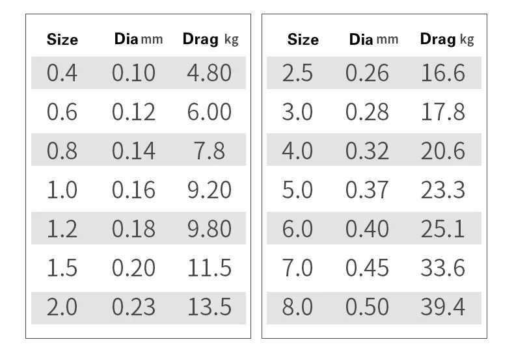This screenshot has width=514, height=355.
Task: Select the size 0.8 cell
Action: [62, 151]
